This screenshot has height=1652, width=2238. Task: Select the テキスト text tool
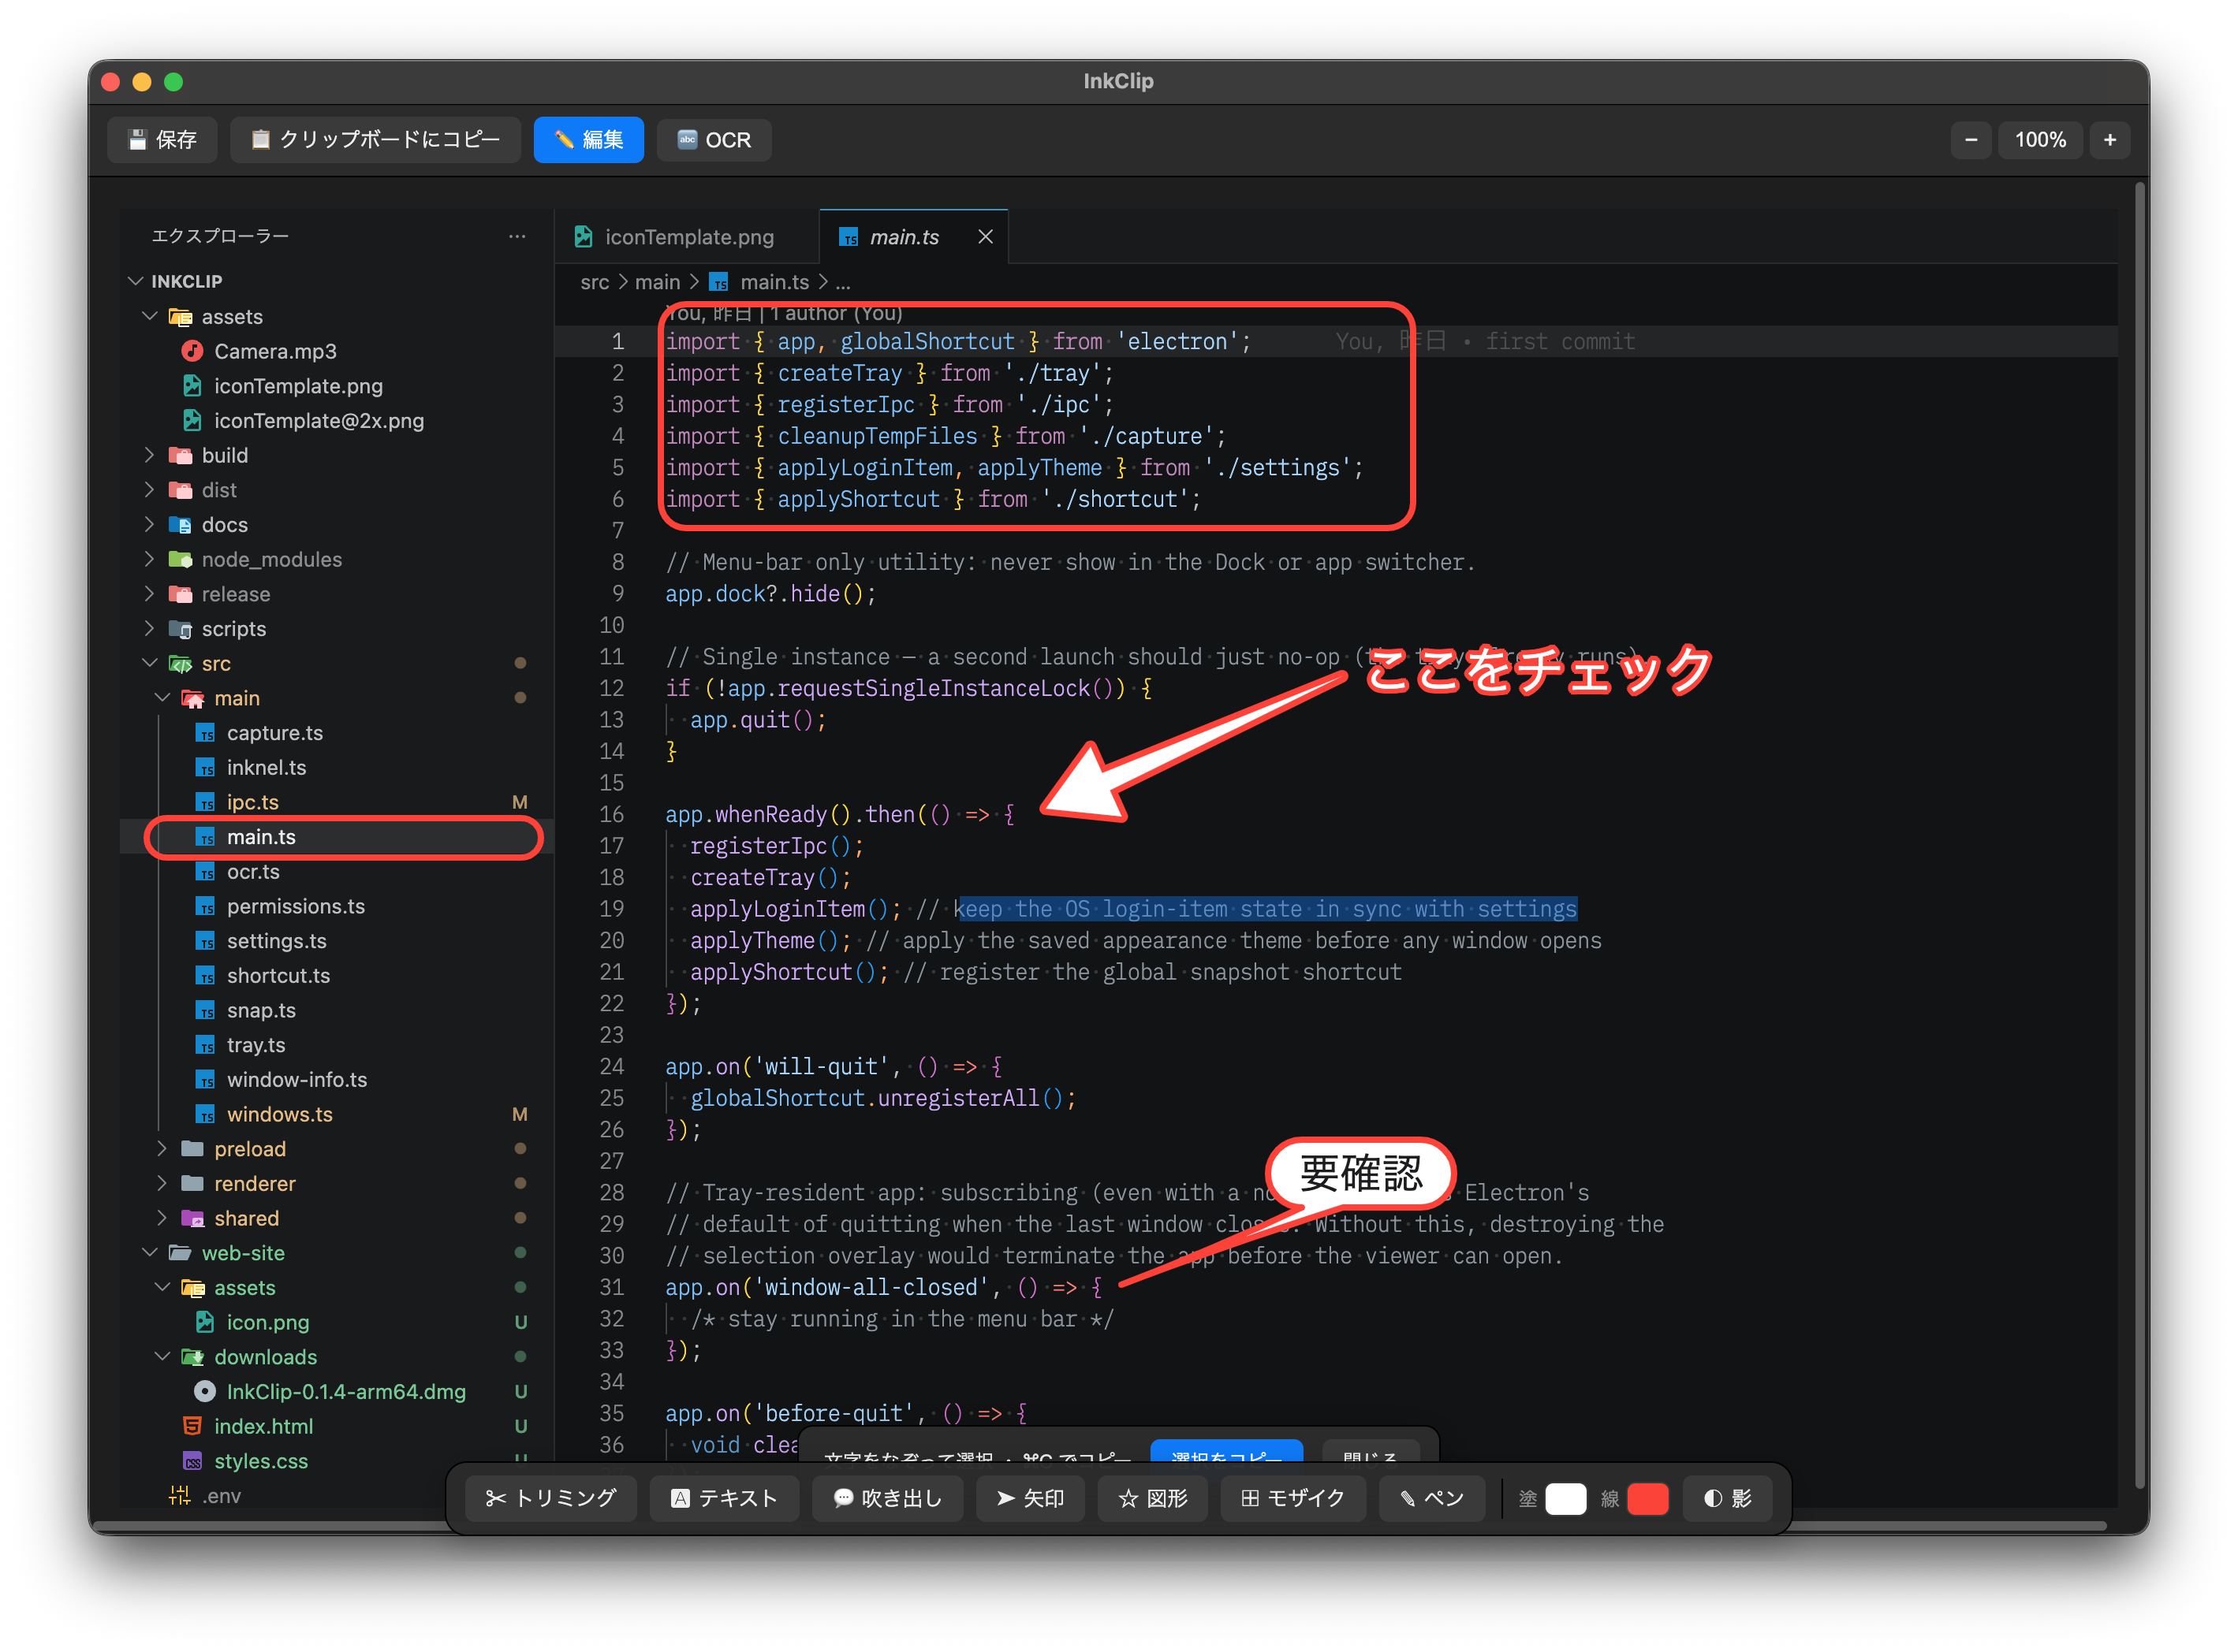pyautogui.click(x=723, y=1499)
